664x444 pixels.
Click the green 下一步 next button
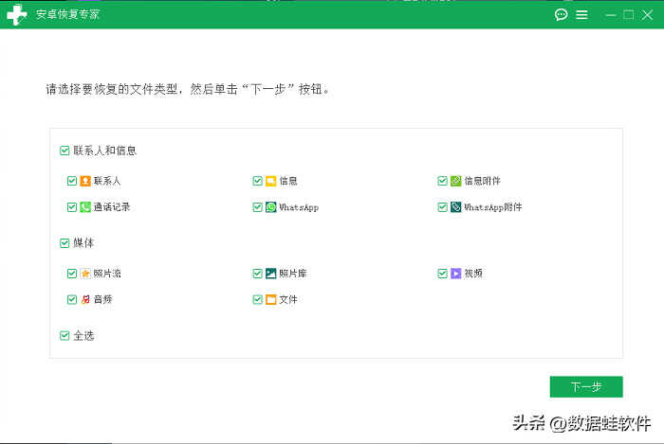(585, 387)
